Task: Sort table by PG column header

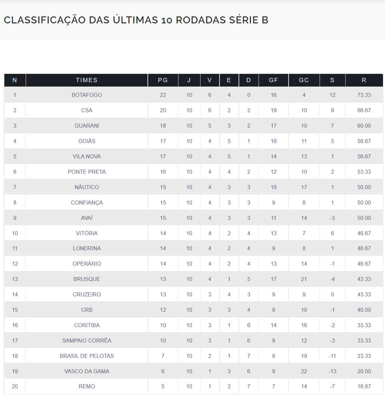Action: click(163, 80)
